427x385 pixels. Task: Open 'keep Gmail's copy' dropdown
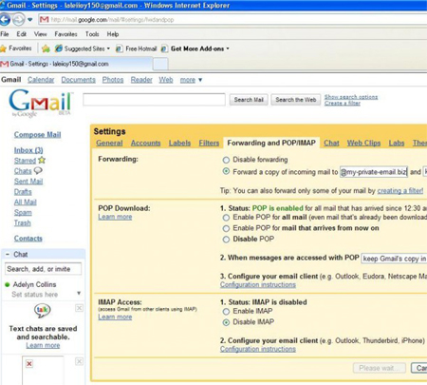(x=394, y=259)
